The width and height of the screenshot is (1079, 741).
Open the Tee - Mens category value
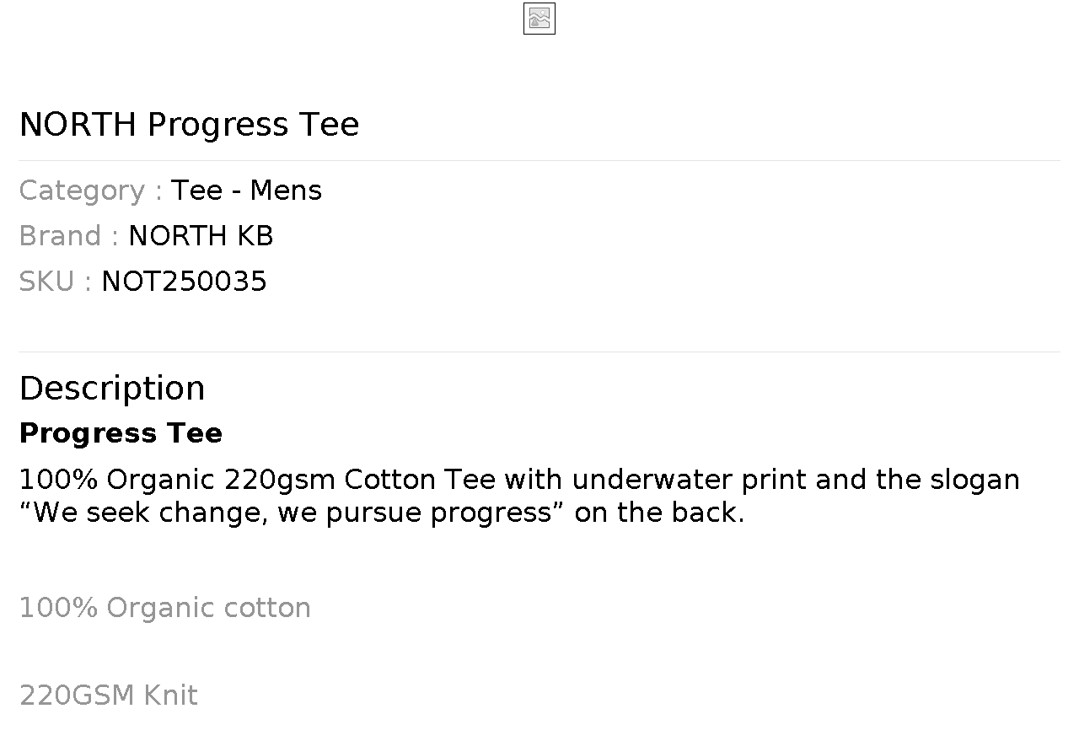point(246,191)
